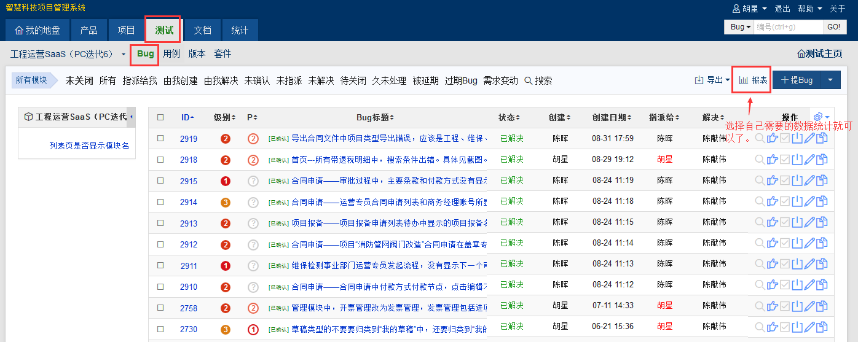Viewport: 858px width, 342px height.
Task: Click the thumbs-up icon in row 2918
Action: [x=773, y=160]
